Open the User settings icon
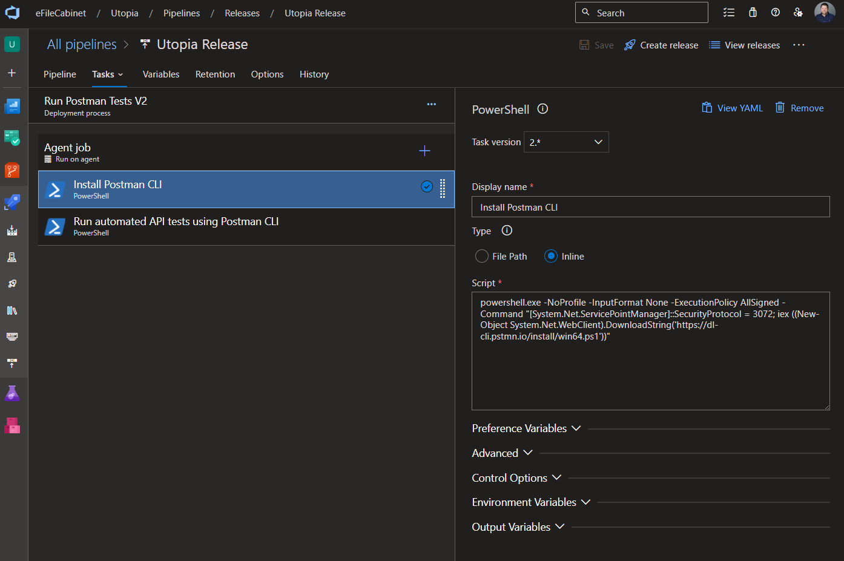Viewport: 844px width, 561px height. pos(798,13)
